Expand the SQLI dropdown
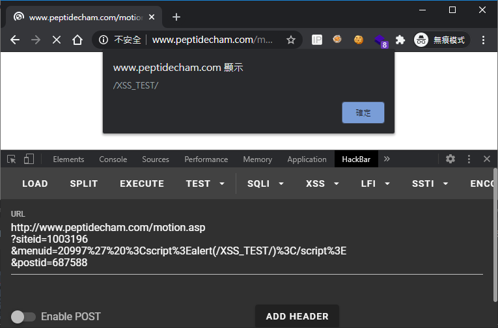The image size is (498, 328). click(266, 184)
